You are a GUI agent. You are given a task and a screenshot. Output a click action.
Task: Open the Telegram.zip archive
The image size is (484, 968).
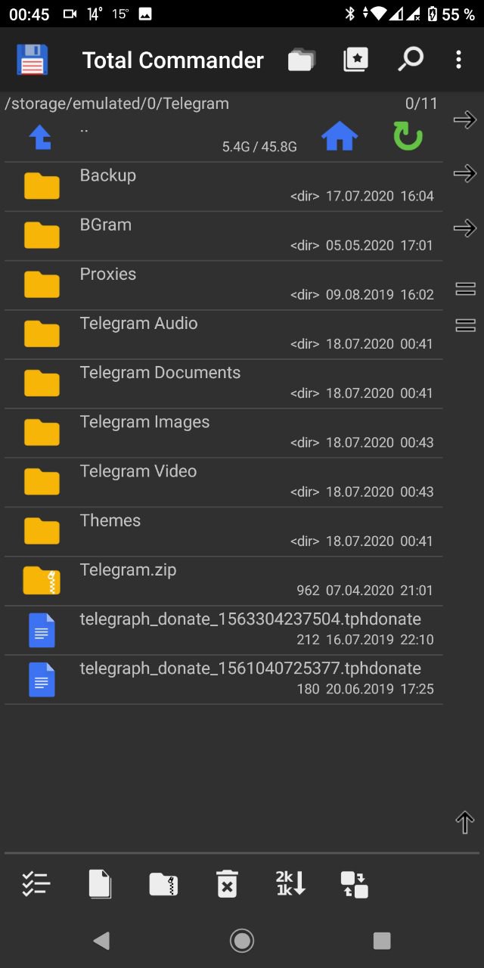click(224, 581)
